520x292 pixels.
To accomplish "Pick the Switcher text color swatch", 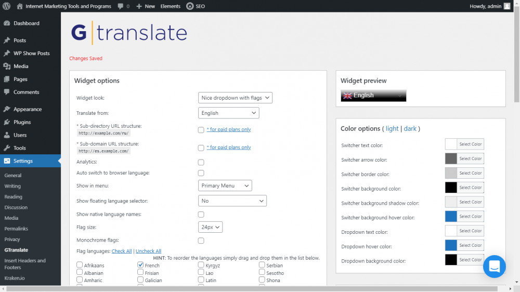I will 451,144.
